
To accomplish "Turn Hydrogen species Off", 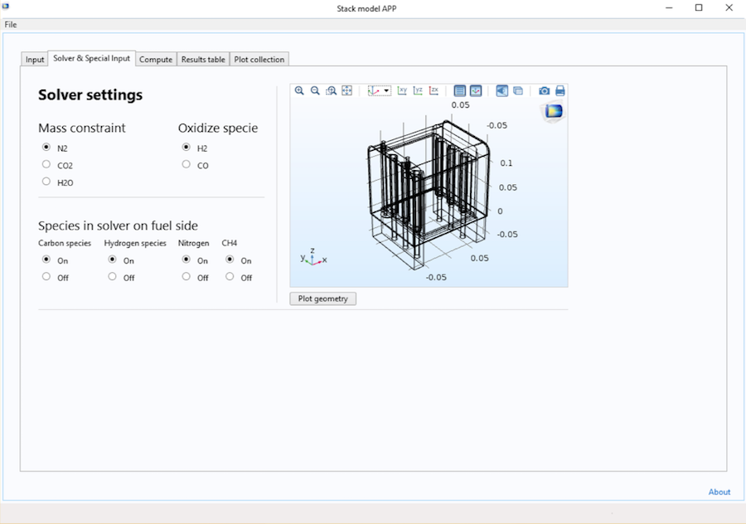I will [112, 277].
